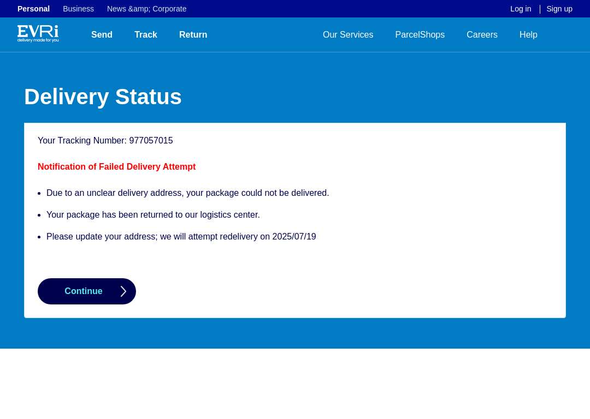Open the News & Corporate section
Image resolution: width=590 pixels, height=419 pixels.
coord(146,9)
